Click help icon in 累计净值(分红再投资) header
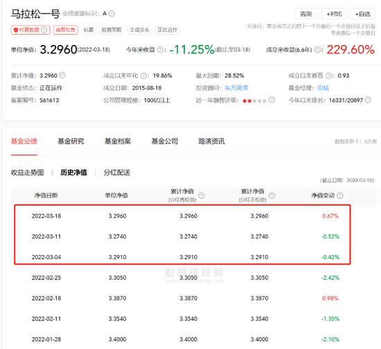The width and height of the screenshot is (381, 349). [202, 195]
